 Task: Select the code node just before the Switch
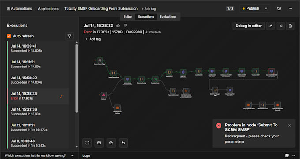tap(141, 79)
